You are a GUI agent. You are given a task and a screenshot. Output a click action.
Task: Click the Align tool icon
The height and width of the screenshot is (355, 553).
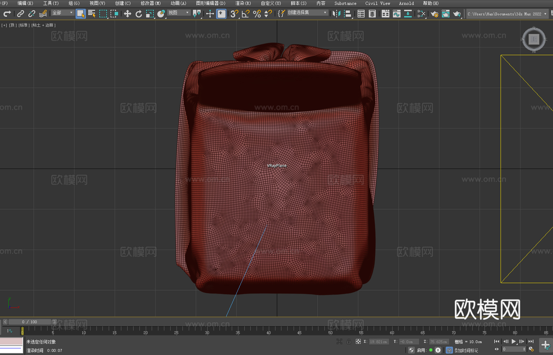click(348, 14)
